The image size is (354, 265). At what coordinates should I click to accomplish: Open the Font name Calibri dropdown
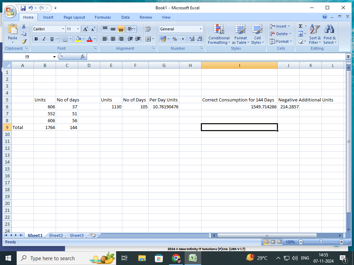pos(63,29)
